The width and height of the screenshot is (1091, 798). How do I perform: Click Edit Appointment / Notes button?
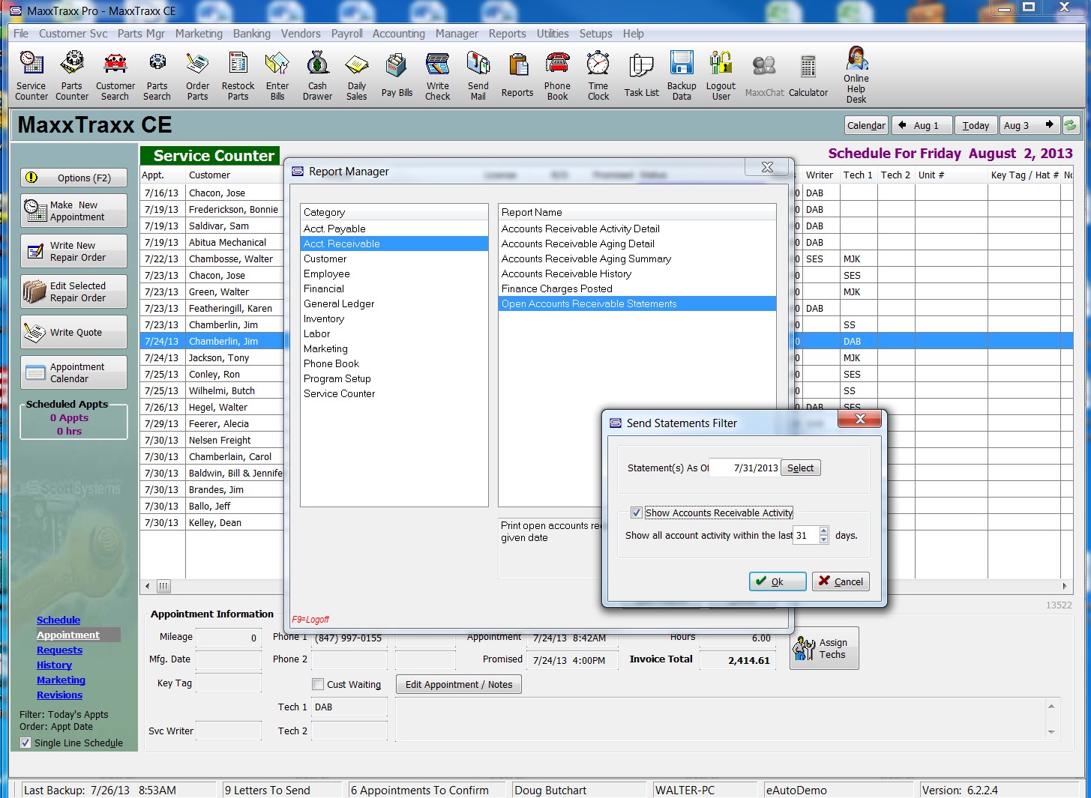click(x=459, y=684)
